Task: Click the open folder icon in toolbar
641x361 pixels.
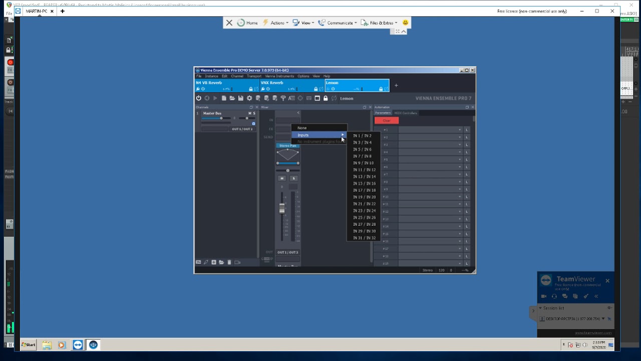Action: [232, 98]
